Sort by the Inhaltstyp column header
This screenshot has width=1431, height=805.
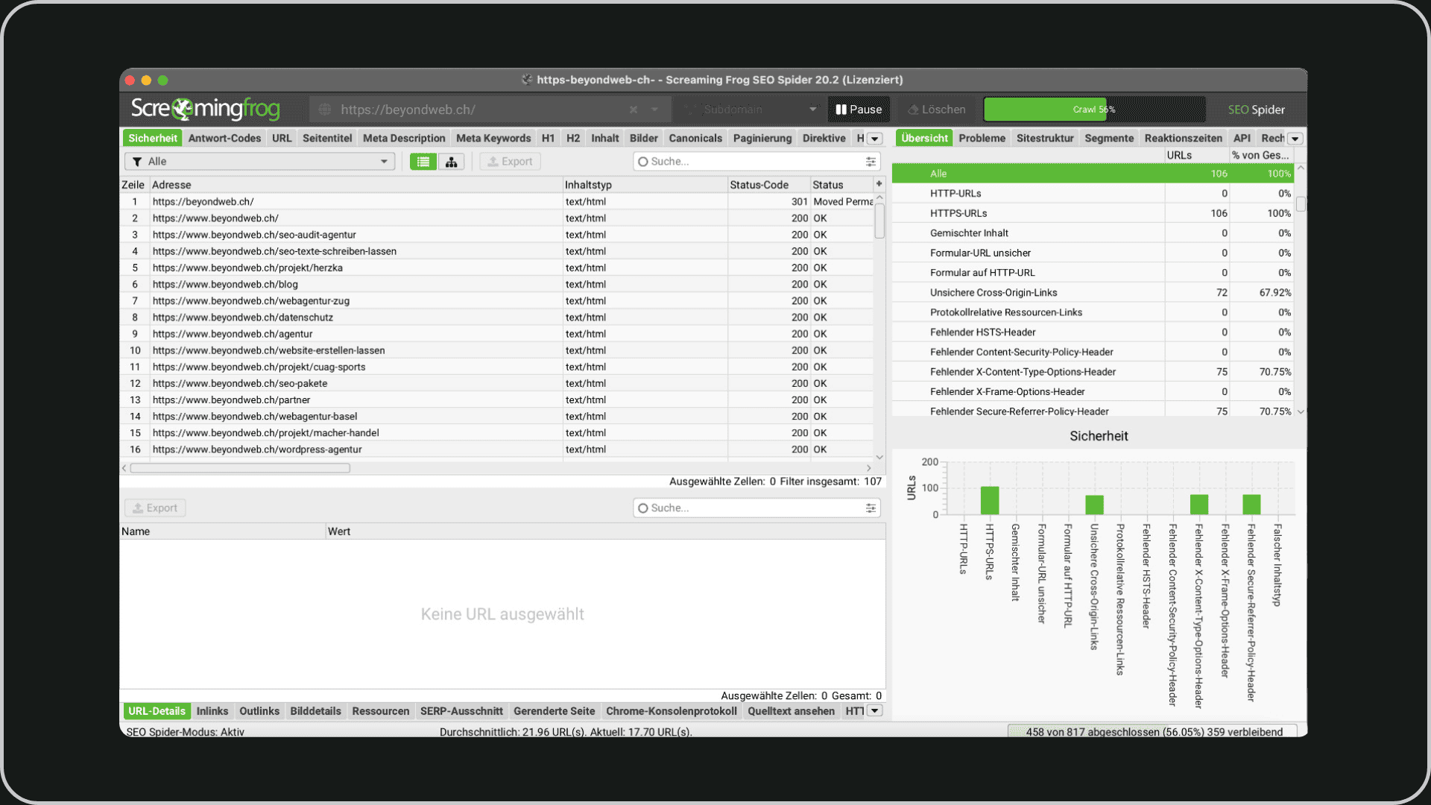point(645,185)
